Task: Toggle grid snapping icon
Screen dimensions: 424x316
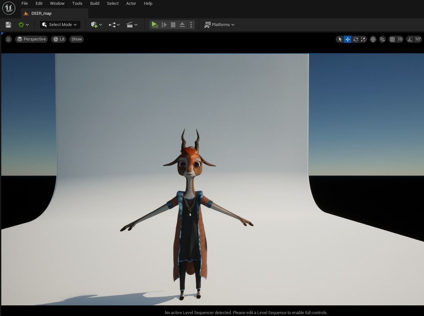Action: [x=392, y=39]
